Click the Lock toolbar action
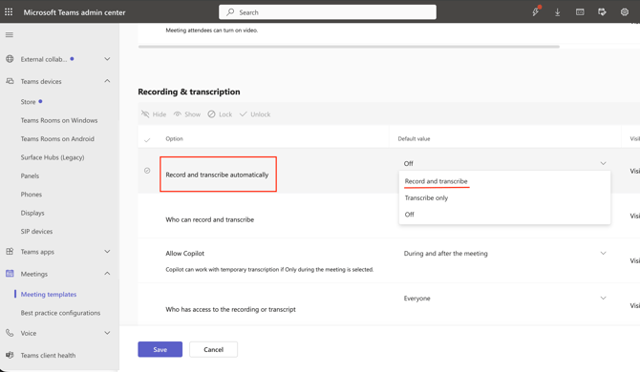The width and height of the screenshot is (640, 372). 220,114
